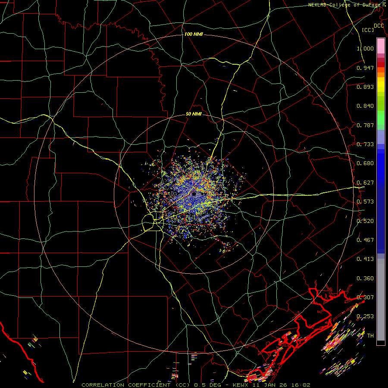Click the 0.573 legend value
Viewport: 388px width, 388px height.
(x=365, y=202)
